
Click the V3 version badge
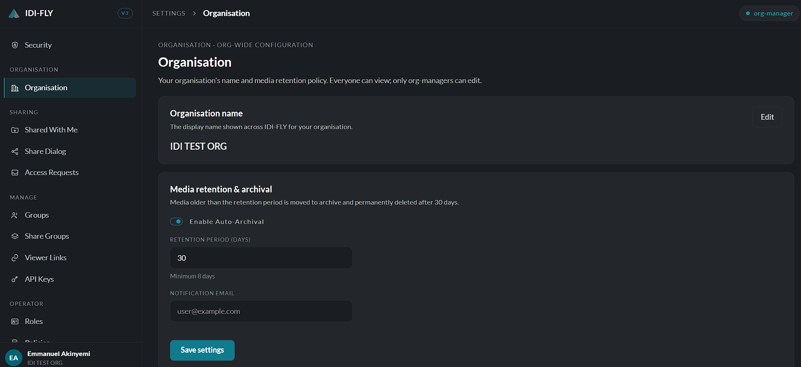[x=125, y=13]
